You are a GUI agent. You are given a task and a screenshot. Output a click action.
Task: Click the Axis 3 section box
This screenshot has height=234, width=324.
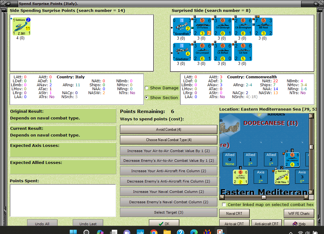point(302,176)
